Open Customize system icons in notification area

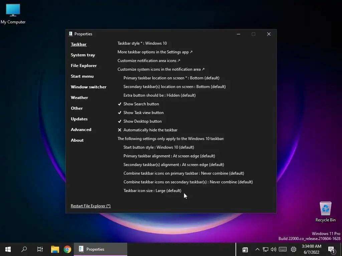161,69
